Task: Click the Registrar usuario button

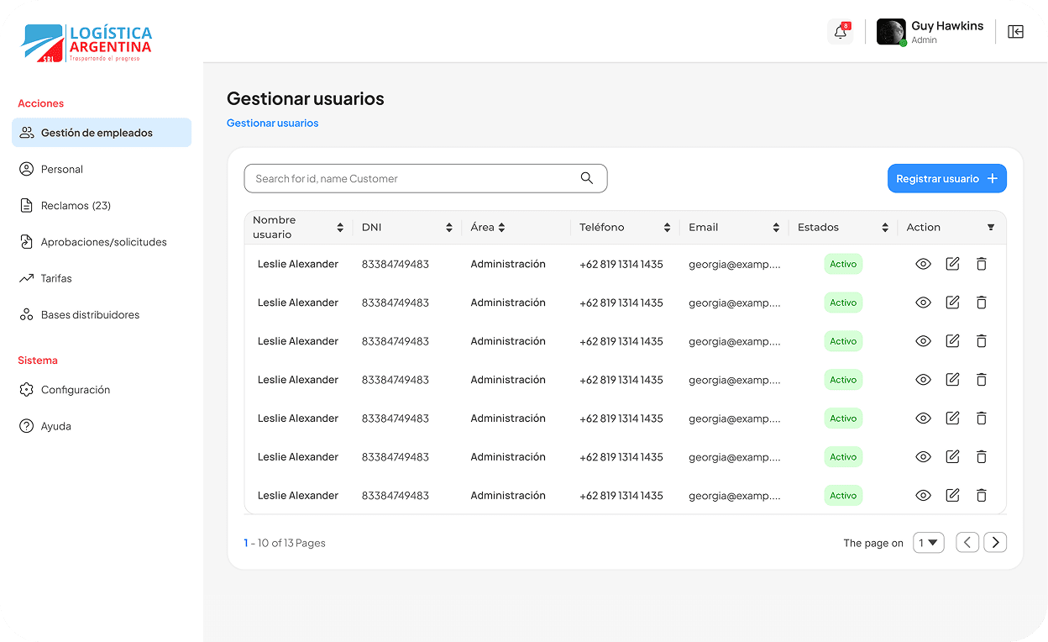Action: point(946,178)
